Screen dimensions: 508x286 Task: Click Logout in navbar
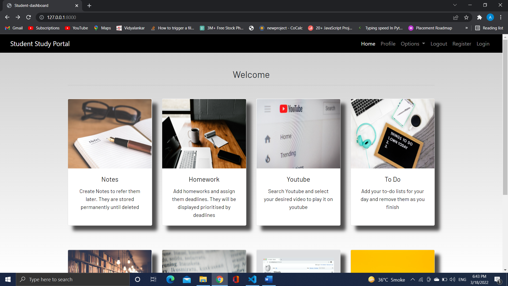439,44
